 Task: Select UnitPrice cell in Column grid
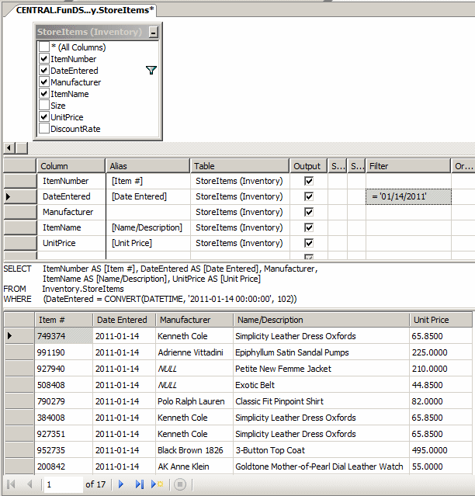click(71, 243)
